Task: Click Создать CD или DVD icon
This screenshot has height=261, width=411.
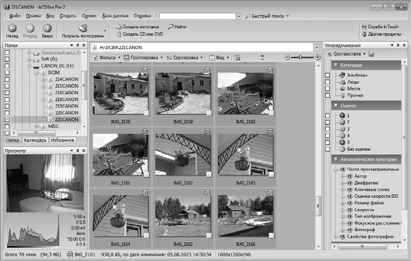Action: (x=119, y=34)
